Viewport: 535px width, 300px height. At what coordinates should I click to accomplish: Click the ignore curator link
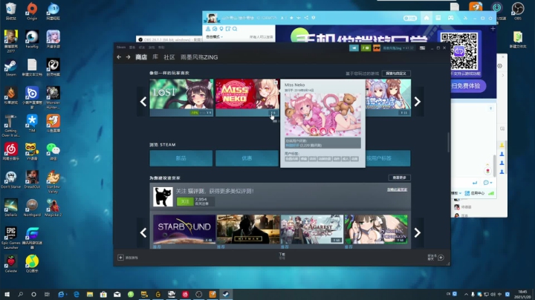(x=397, y=189)
